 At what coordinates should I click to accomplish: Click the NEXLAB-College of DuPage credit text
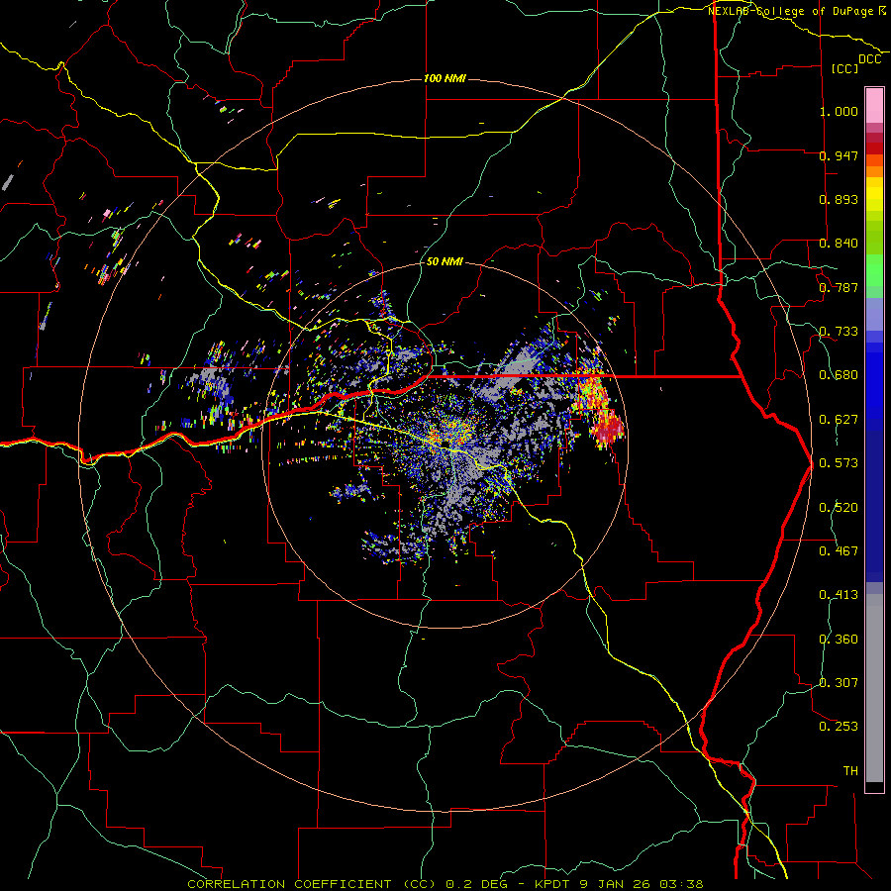(x=790, y=11)
